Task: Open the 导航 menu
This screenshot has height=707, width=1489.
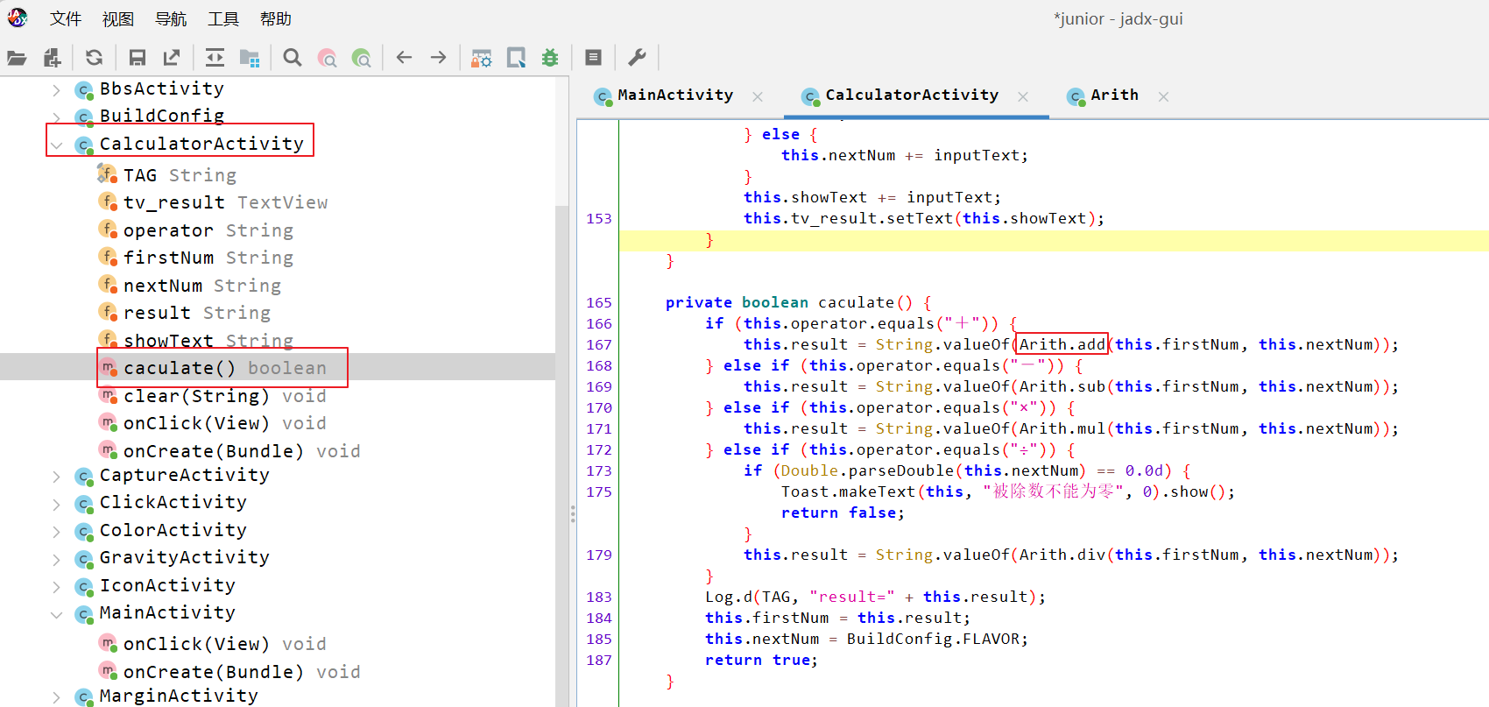Action: [x=171, y=19]
